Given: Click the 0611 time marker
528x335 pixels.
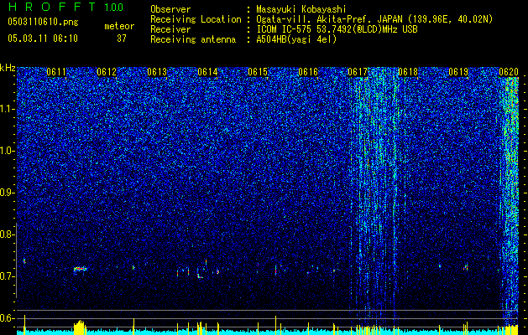Looking at the screenshot, I should 56,72.
